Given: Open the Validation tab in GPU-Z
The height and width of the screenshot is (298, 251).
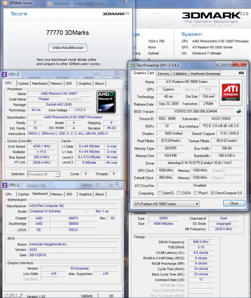Looking at the screenshot, I should 180,74.
